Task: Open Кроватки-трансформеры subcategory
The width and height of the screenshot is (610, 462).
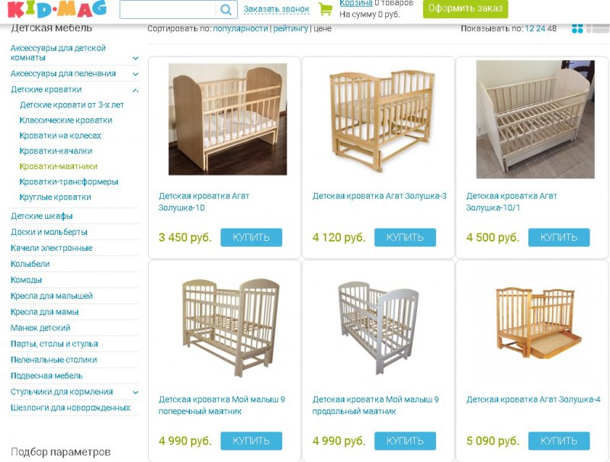Action: pyautogui.click(x=69, y=181)
